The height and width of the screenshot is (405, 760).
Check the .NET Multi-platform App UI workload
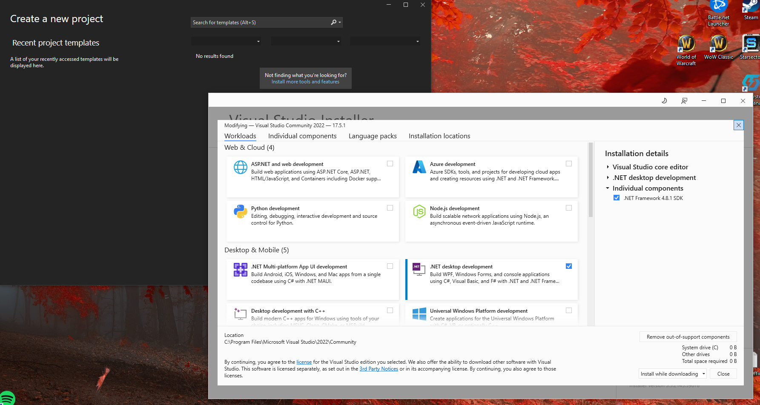click(390, 266)
